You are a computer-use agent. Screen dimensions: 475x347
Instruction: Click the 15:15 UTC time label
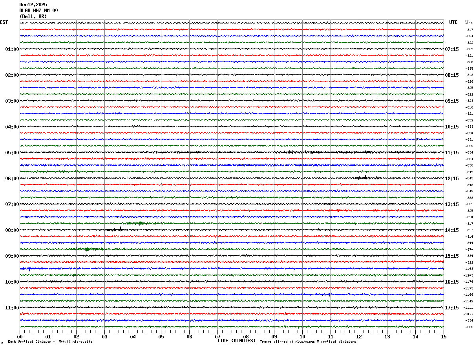coord(451,256)
